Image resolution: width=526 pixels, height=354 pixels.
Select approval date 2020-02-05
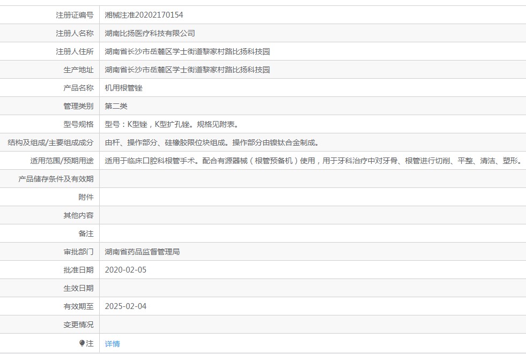[x=126, y=270]
